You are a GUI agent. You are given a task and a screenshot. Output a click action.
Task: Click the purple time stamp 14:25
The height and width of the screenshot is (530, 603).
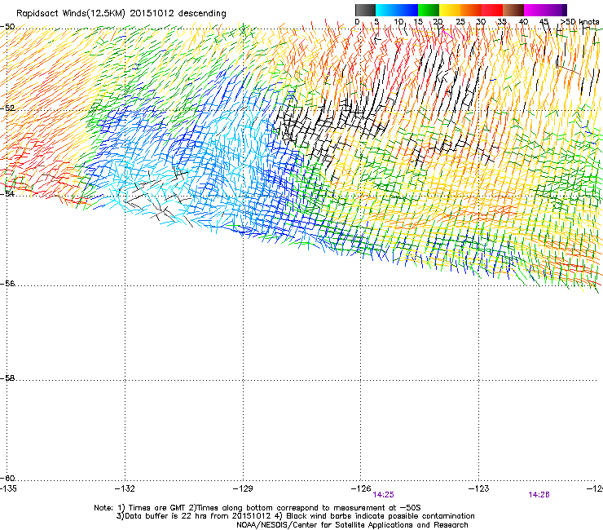[x=384, y=495]
